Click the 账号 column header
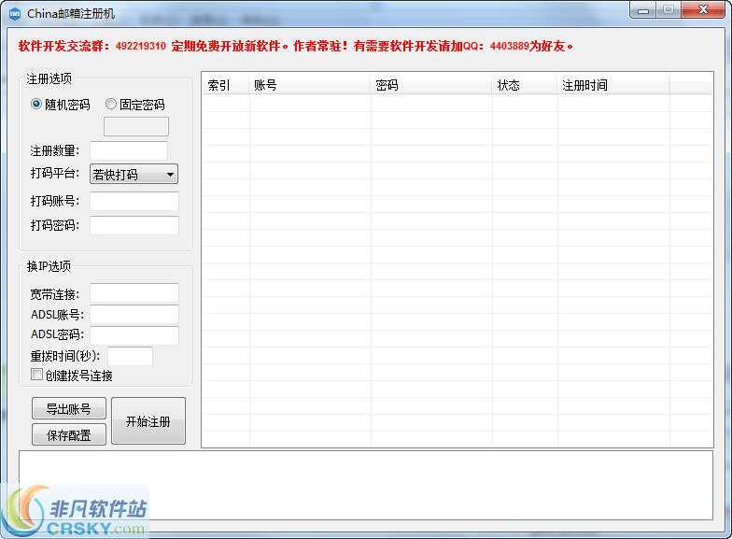 point(310,86)
